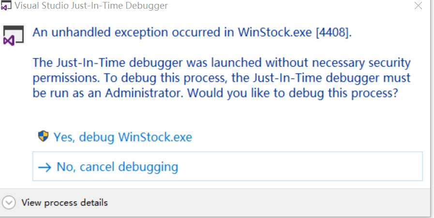Viewport: 434px width, 218px height.
Task: Click the arrow beside No, cancel debugging
Action: 45,167
